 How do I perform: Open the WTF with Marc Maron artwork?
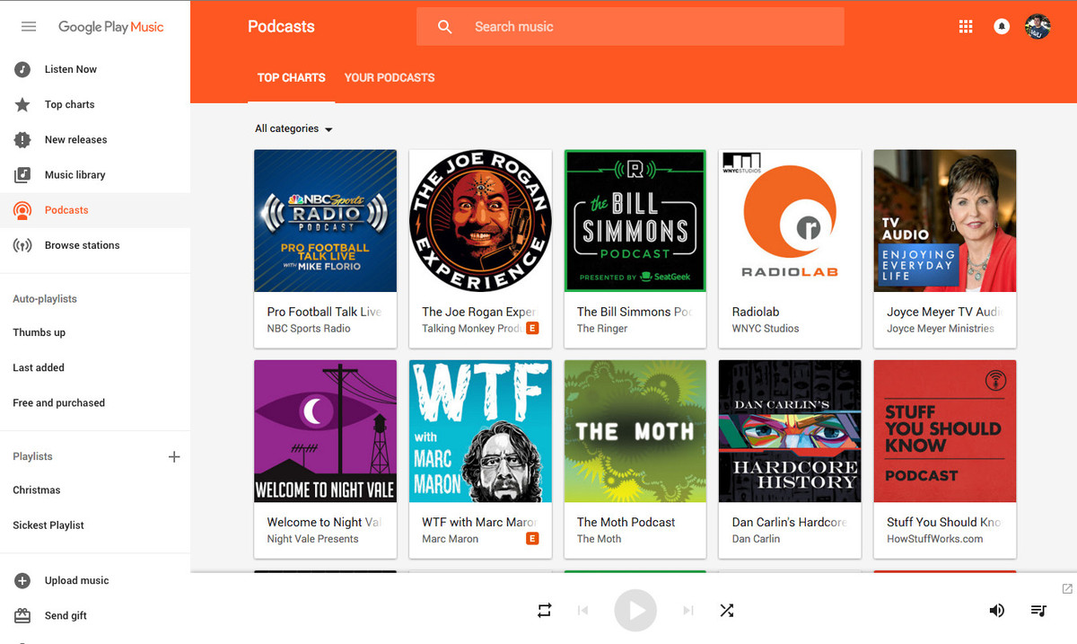tap(480, 431)
